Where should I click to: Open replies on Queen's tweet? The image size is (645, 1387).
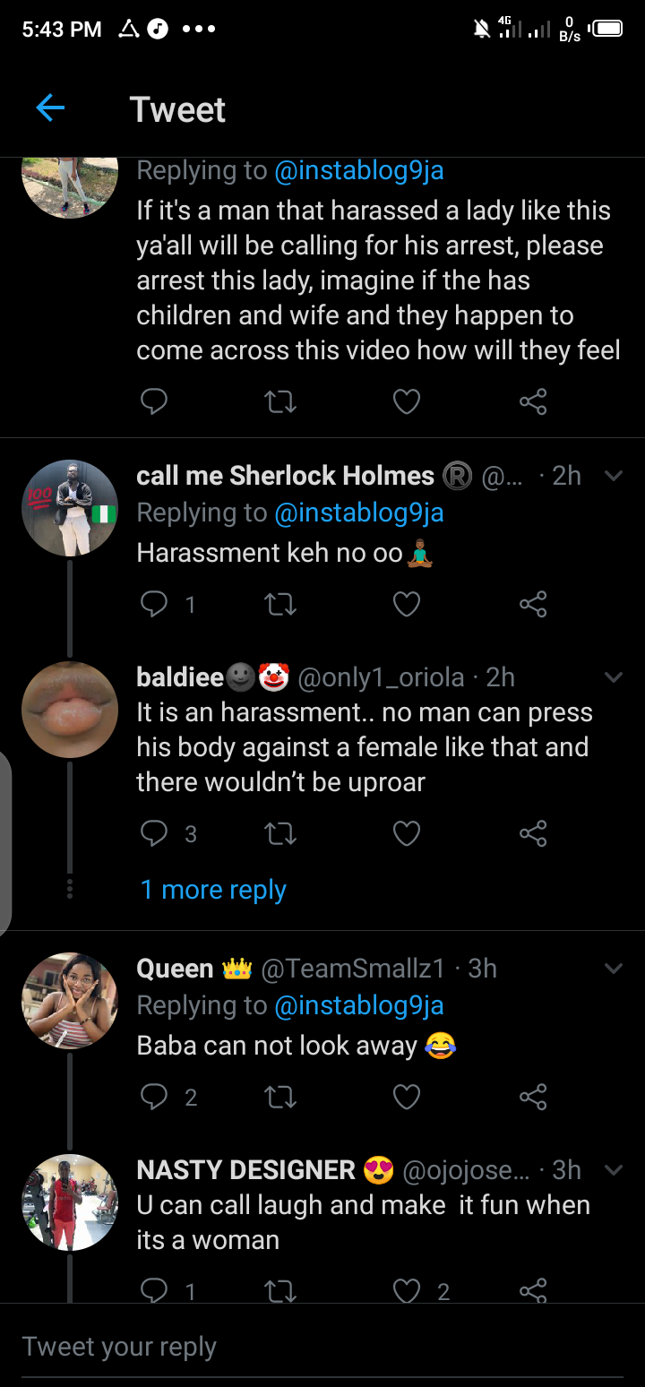pos(154,1097)
